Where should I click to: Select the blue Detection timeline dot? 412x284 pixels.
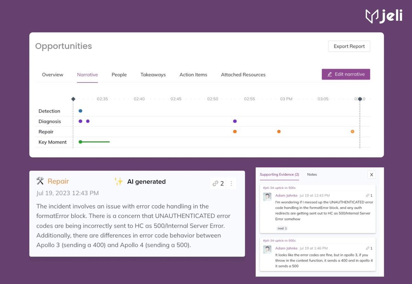(x=80, y=111)
